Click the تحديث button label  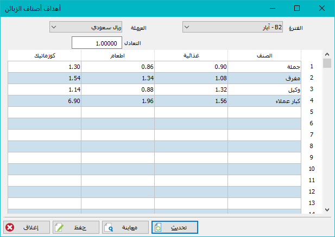(x=179, y=228)
